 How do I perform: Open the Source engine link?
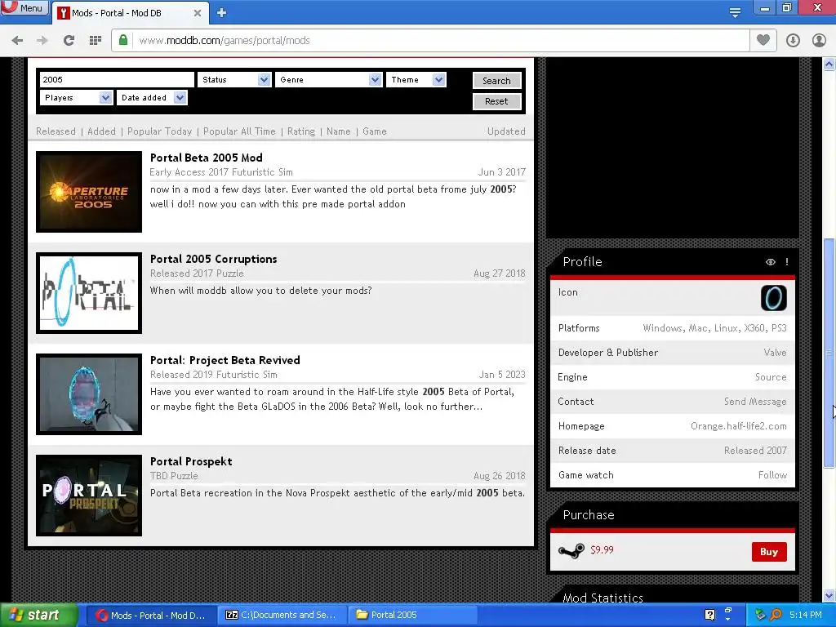[x=771, y=377]
